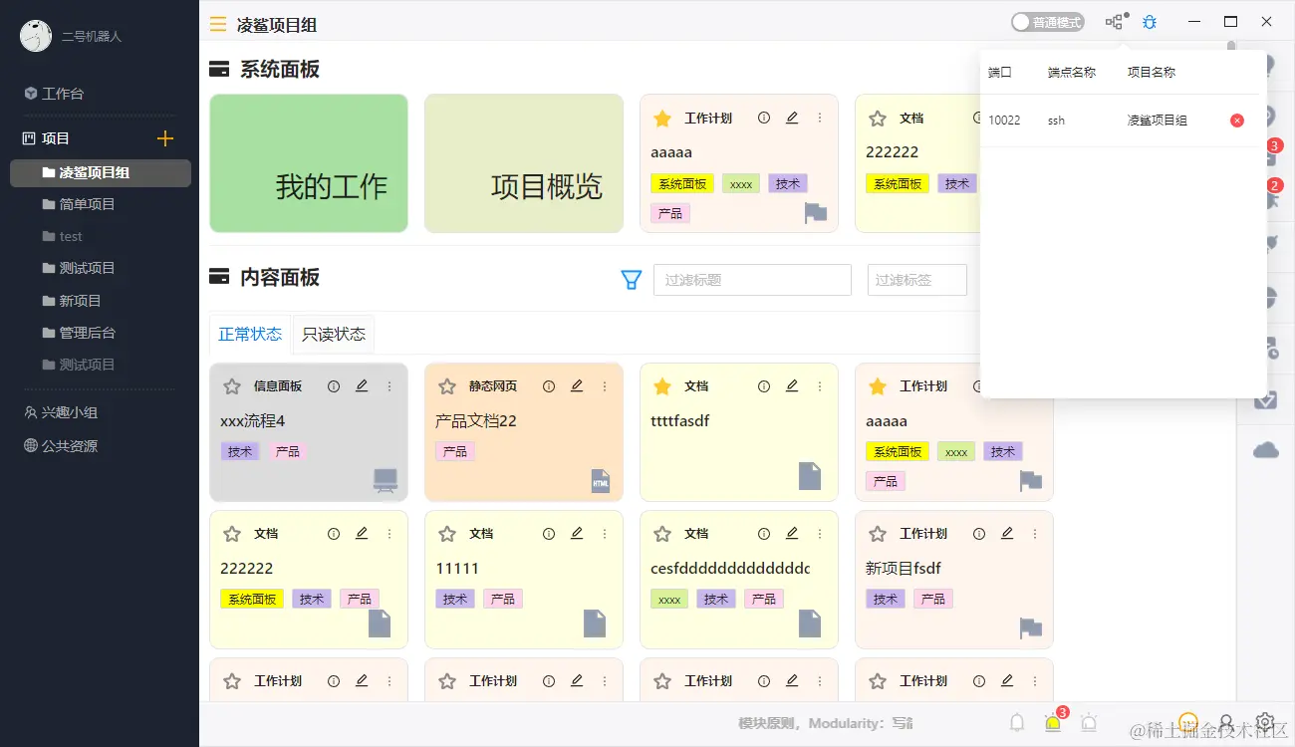Star the cesfddd 文档 card
Image resolution: width=1295 pixels, height=747 pixels.
[662, 534]
